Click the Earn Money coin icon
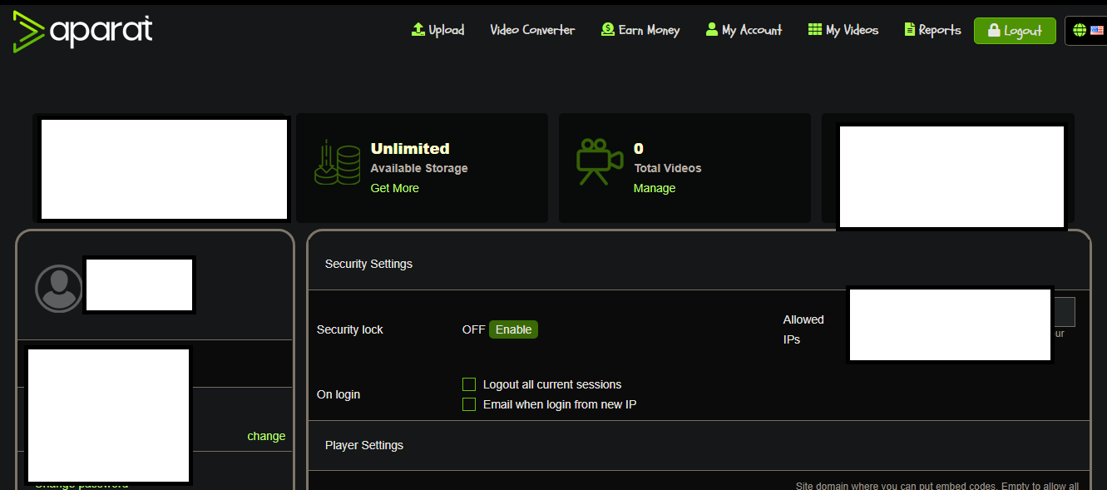1107x490 pixels. point(608,29)
